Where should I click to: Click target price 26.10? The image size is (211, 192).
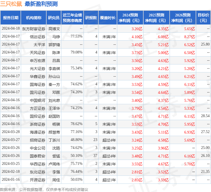tap(205, 156)
